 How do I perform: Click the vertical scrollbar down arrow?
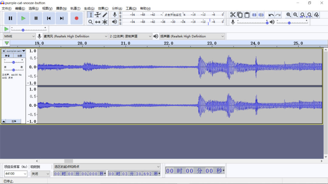(326, 157)
